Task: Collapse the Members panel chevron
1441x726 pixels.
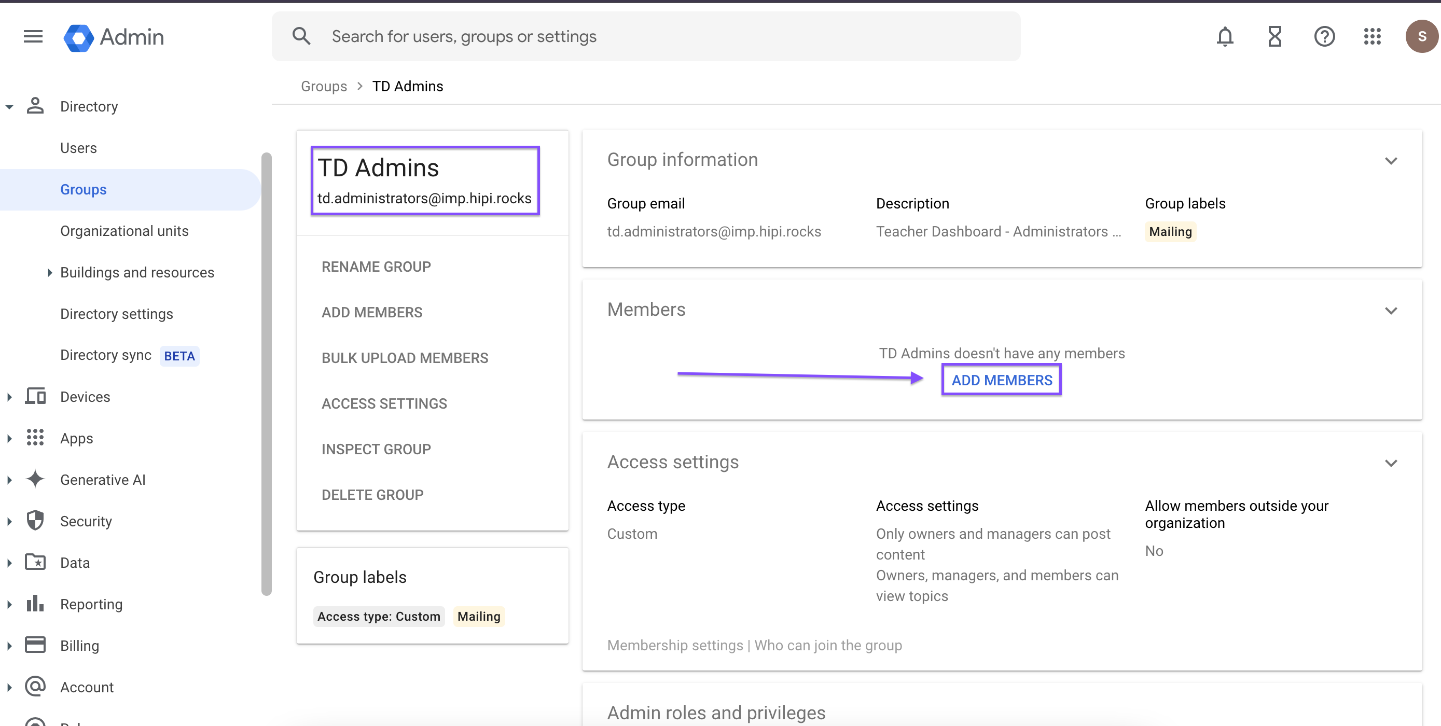Action: (x=1391, y=311)
